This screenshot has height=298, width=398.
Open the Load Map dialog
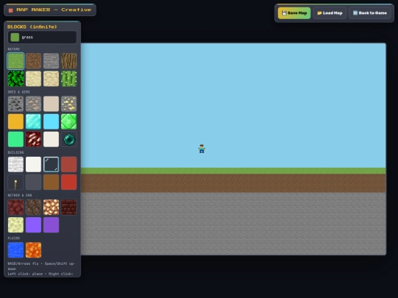[329, 13]
